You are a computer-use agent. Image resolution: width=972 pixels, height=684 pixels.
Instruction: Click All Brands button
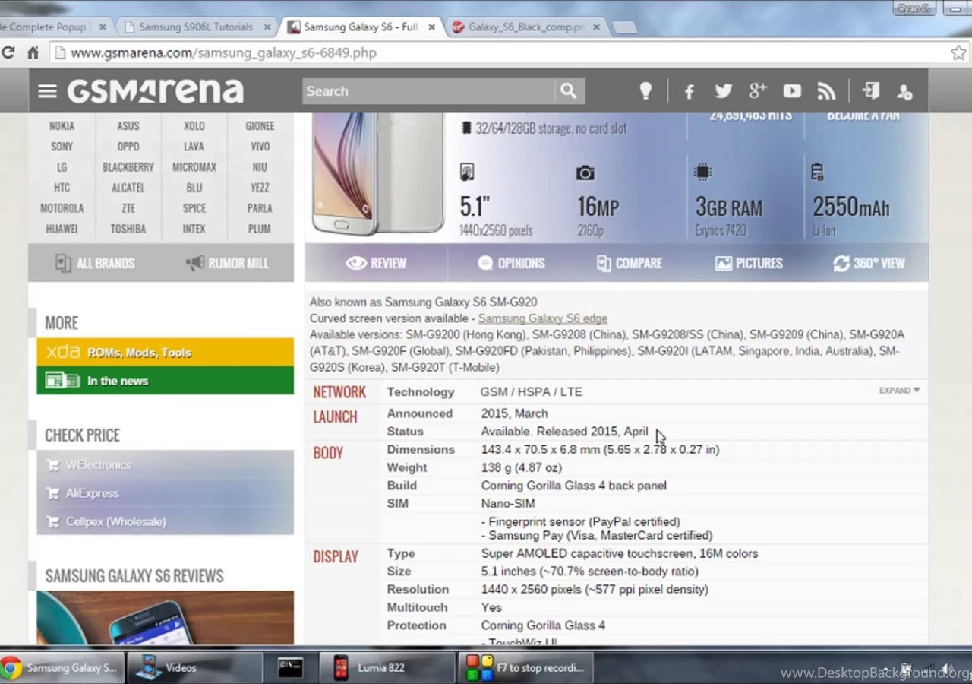coord(95,264)
